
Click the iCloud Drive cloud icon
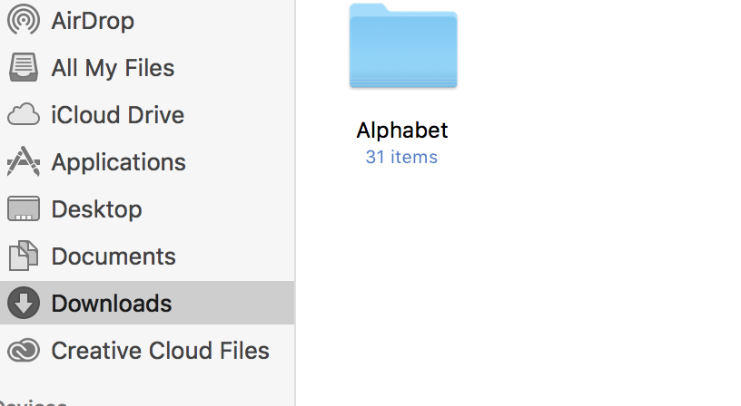[x=24, y=115]
